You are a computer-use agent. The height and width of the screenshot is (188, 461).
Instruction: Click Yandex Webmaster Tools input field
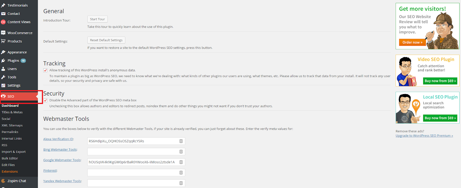(136, 183)
